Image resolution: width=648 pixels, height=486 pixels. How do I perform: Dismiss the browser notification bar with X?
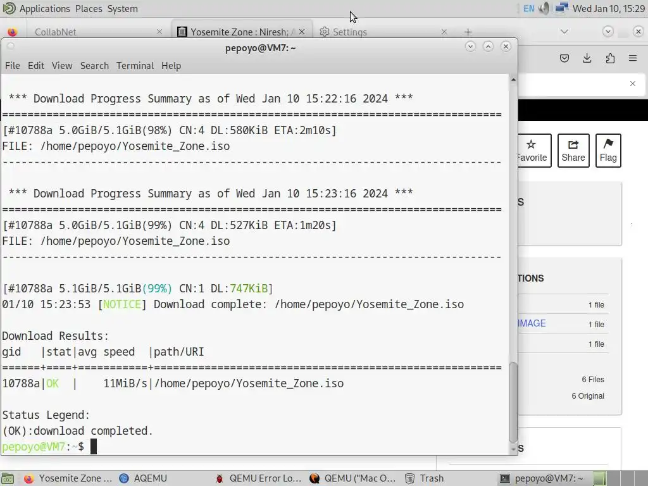pyautogui.click(x=633, y=84)
